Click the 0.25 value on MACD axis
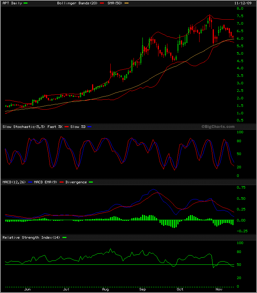The height and width of the screenshot is (293, 257). (x=241, y=209)
